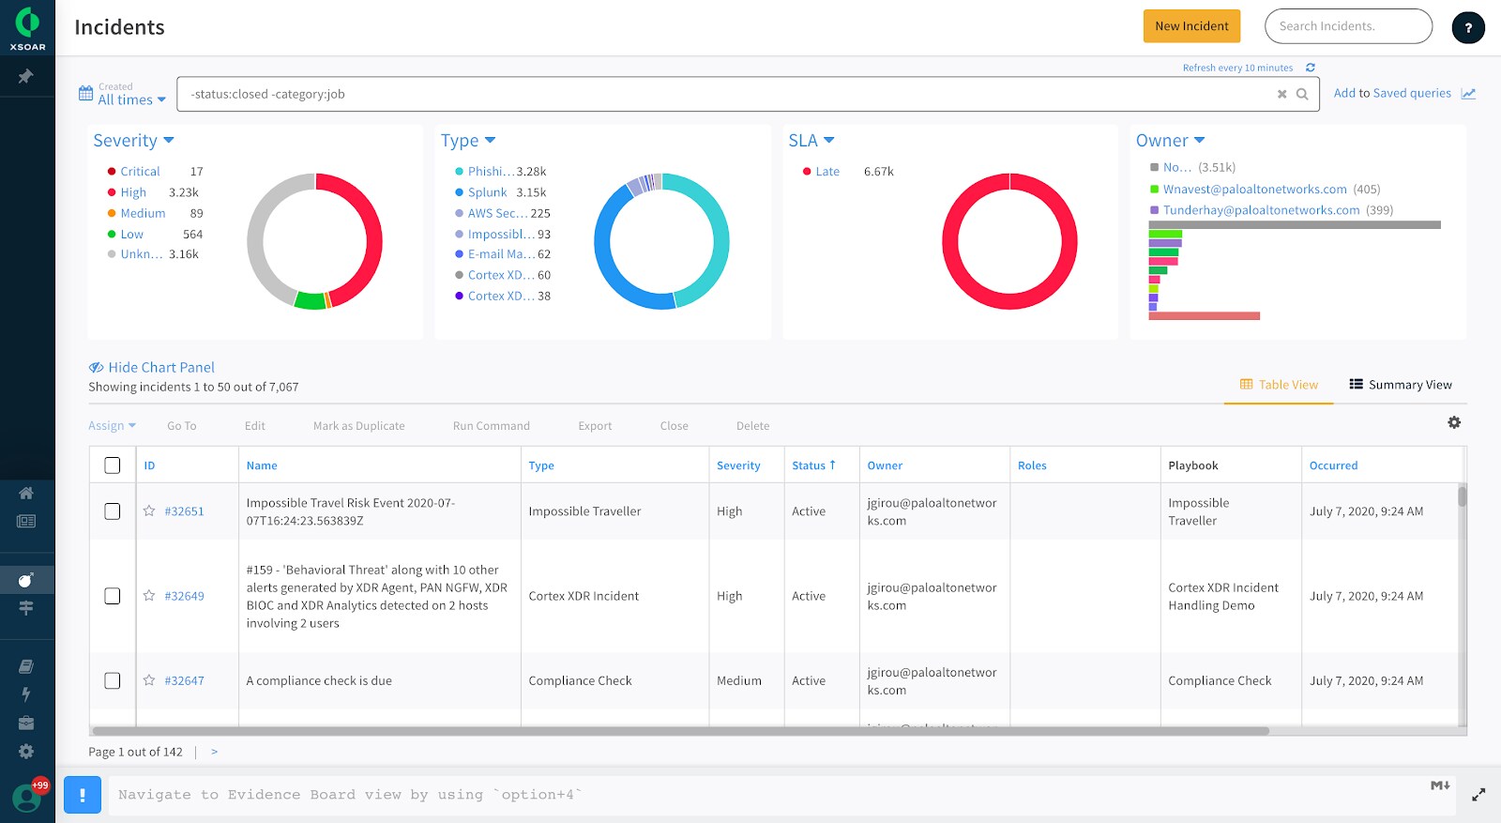Hide the chart panel
This screenshot has width=1501, height=823.
coord(152,368)
